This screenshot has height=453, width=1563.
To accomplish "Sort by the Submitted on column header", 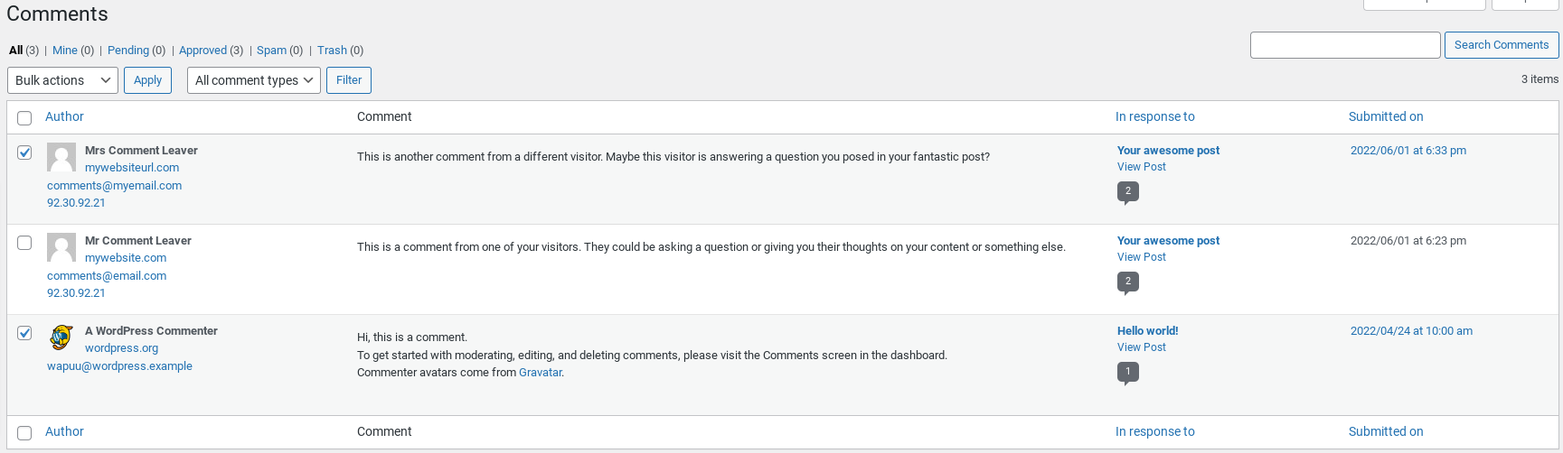I will [x=1385, y=116].
